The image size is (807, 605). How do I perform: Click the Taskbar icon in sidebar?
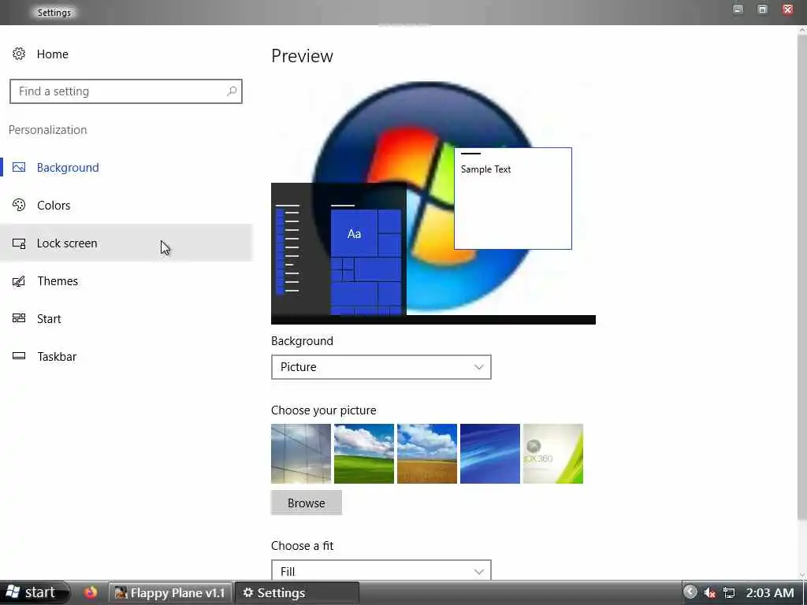(19, 356)
